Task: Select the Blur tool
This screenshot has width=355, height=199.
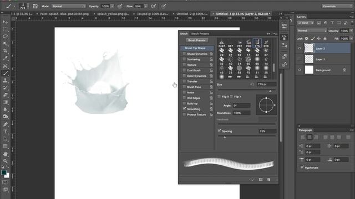Action: tap(5, 109)
